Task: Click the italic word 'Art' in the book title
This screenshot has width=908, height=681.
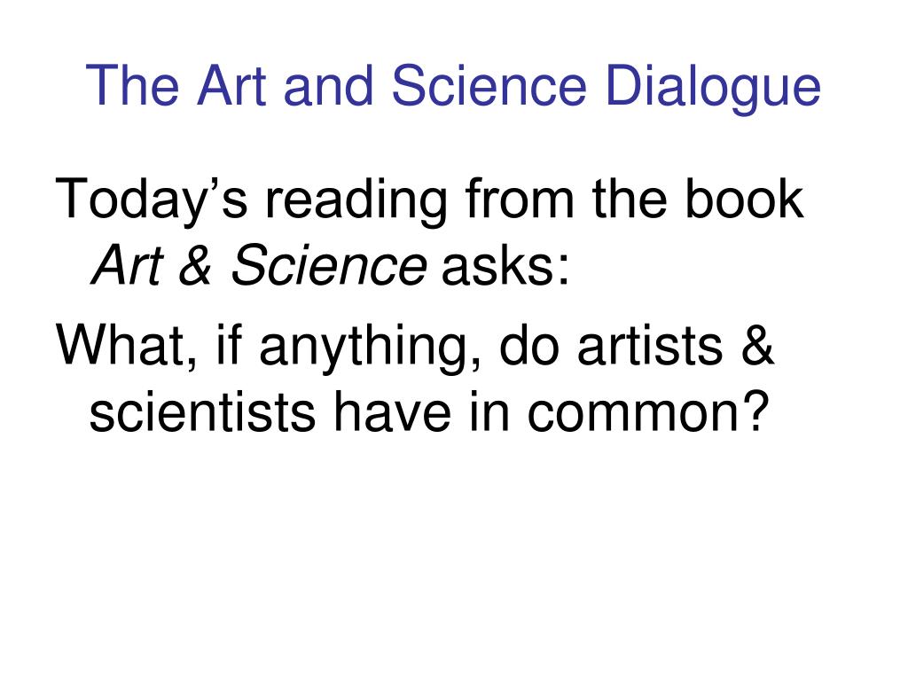Action: pyautogui.click(x=128, y=264)
